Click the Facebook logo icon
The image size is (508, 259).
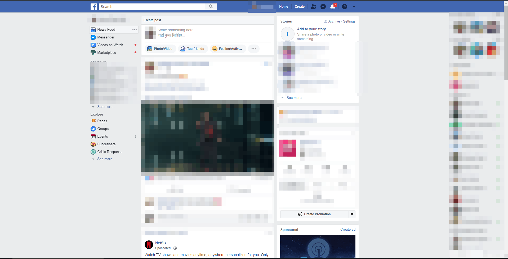click(94, 7)
